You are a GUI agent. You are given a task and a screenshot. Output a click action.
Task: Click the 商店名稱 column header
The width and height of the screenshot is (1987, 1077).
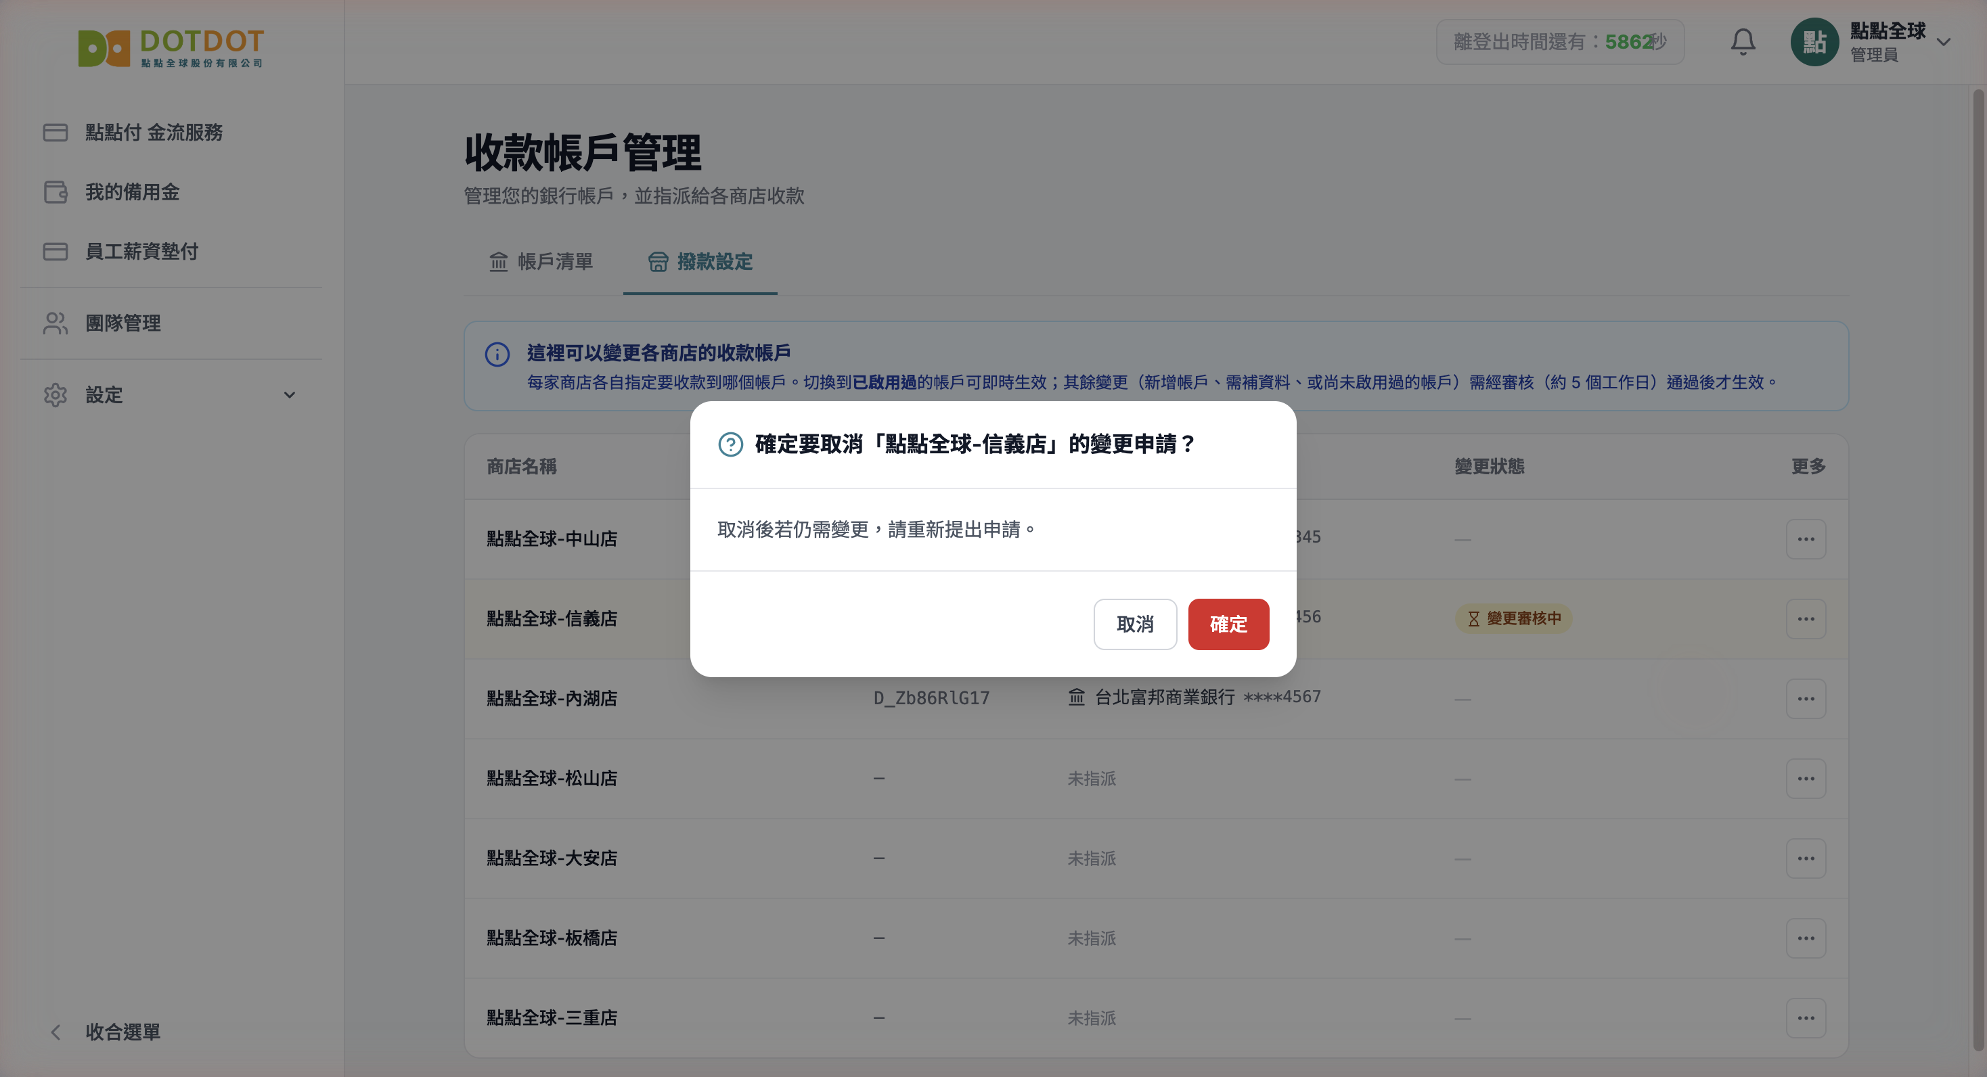(x=521, y=466)
